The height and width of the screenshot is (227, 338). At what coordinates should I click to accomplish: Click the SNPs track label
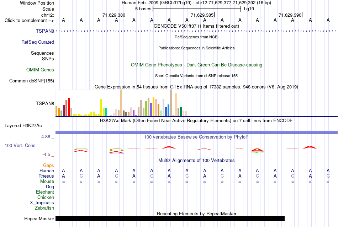[48, 59]
